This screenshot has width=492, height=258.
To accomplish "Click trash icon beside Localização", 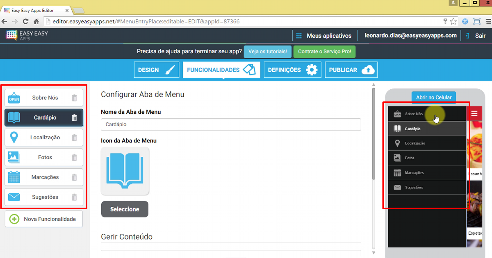I will tap(74, 138).
